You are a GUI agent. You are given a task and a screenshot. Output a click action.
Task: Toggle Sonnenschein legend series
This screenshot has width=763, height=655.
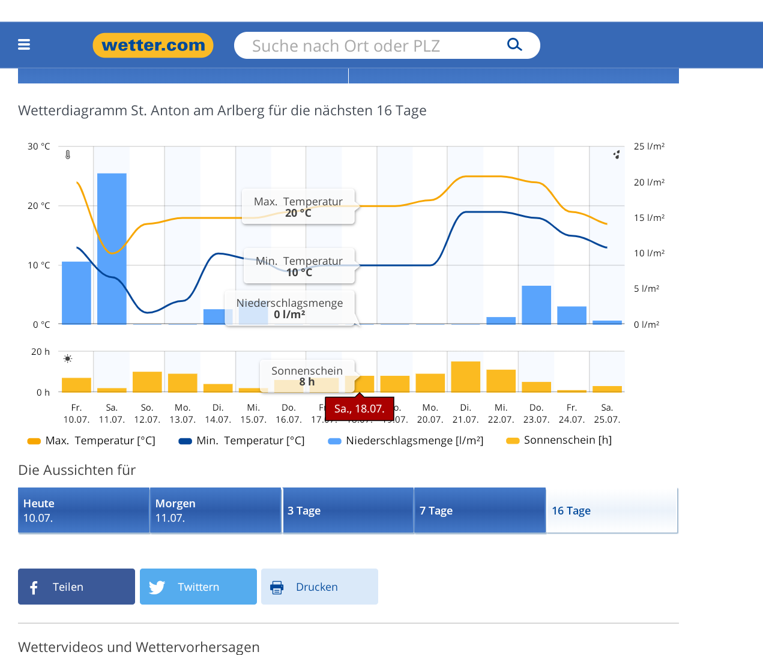click(559, 440)
